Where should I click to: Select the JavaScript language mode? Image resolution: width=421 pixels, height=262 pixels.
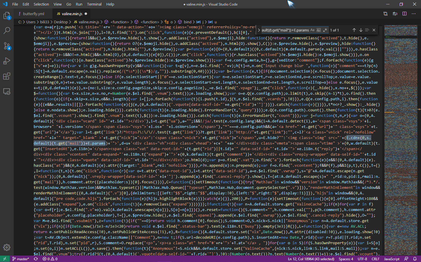click(391, 259)
